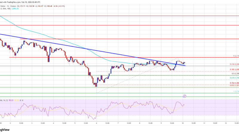Click the Fibonacci 0.236 level label
Image resolution: width=239 pixels, height=134 pixels.
pyautogui.click(x=234, y=64)
